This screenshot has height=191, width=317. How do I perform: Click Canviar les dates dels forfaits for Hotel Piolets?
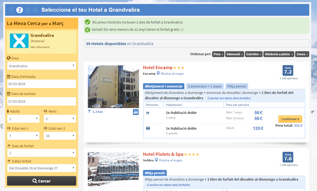click(168, 185)
